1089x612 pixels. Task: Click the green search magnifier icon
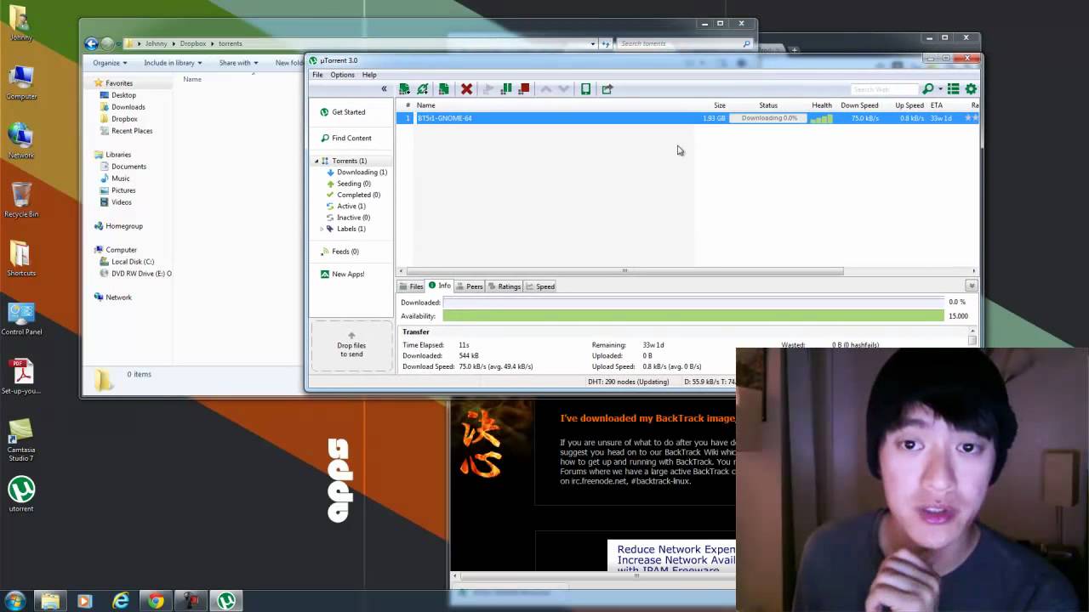coord(927,88)
